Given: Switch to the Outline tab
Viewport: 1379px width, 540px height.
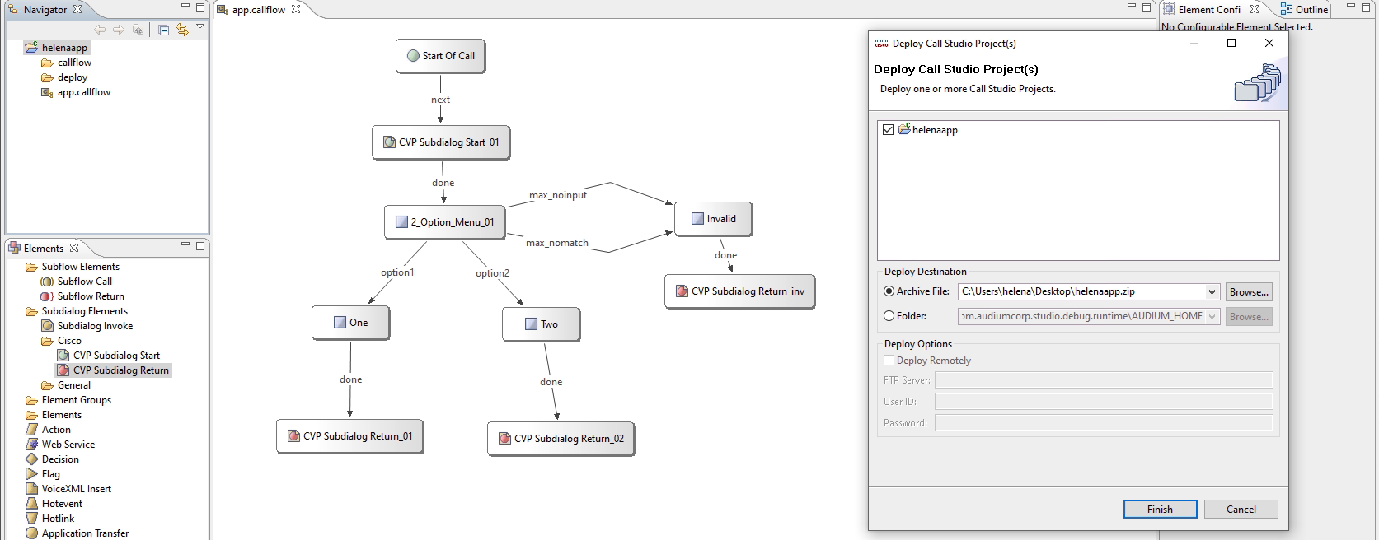Looking at the screenshot, I should click(x=1304, y=10).
